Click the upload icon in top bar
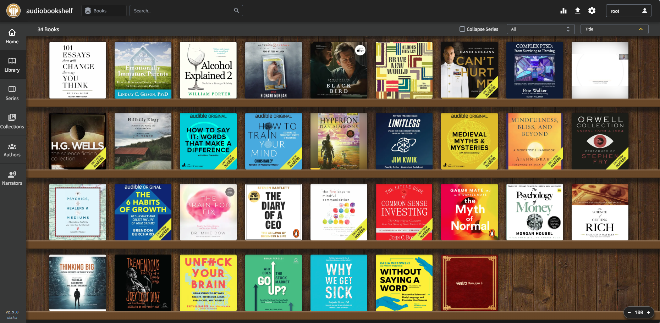The width and height of the screenshot is (660, 323). click(578, 11)
